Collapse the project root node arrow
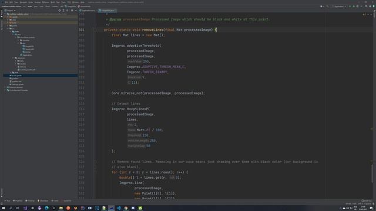 5,14
